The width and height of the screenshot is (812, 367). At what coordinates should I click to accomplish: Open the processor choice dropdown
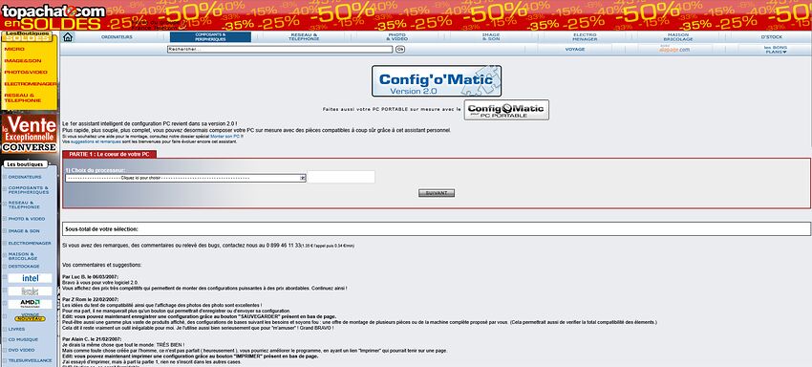click(x=185, y=178)
